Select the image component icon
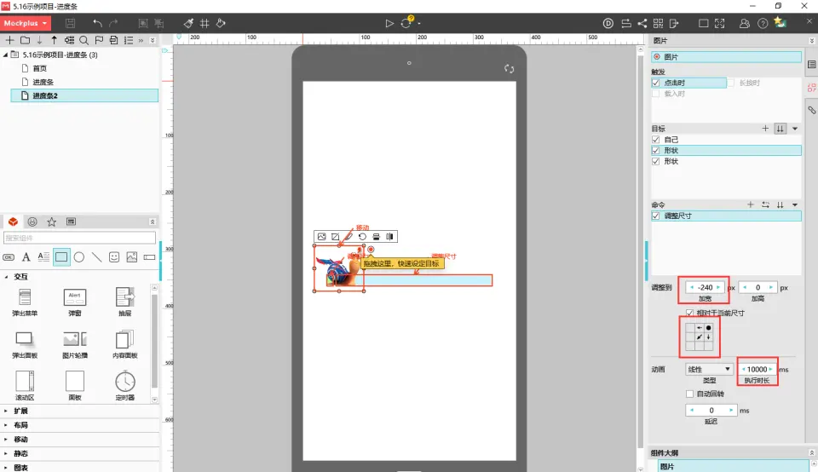The width and height of the screenshot is (818, 472). click(x=132, y=256)
